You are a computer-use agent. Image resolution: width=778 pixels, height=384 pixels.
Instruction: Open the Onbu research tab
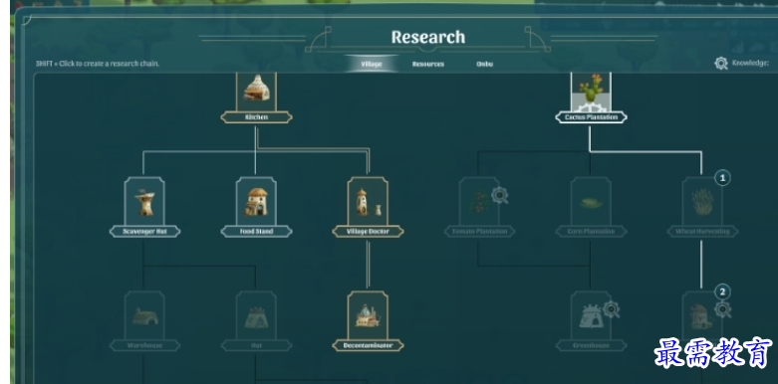pyautogui.click(x=484, y=64)
